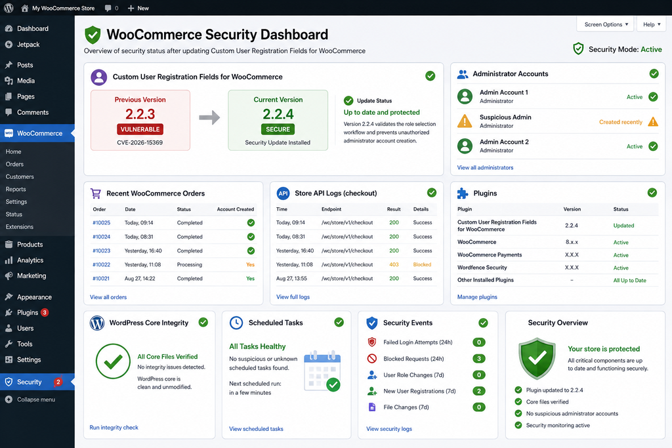Click Suspicious Admin warning triangle on the right
Image resolution: width=672 pixels, height=448 pixels.
[x=653, y=121]
